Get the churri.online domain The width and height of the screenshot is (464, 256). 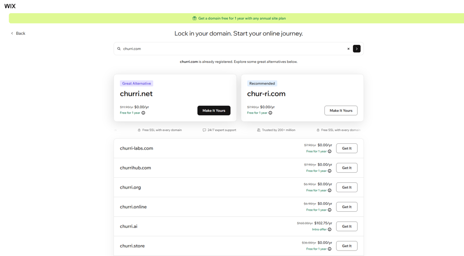coord(347,207)
